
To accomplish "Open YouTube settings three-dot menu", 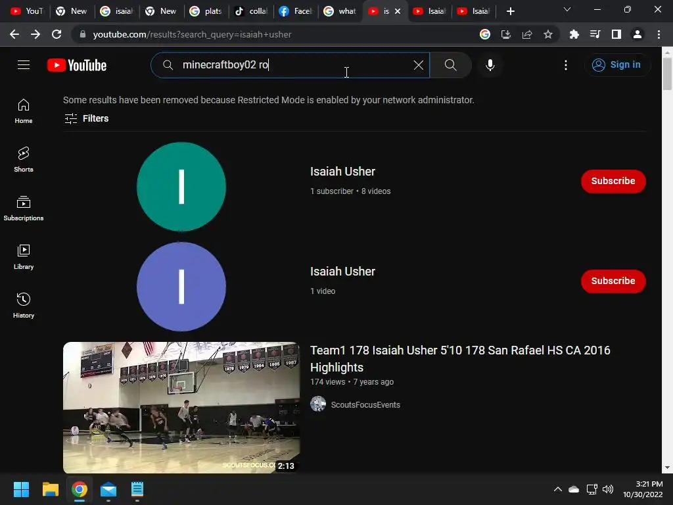I will (x=566, y=65).
